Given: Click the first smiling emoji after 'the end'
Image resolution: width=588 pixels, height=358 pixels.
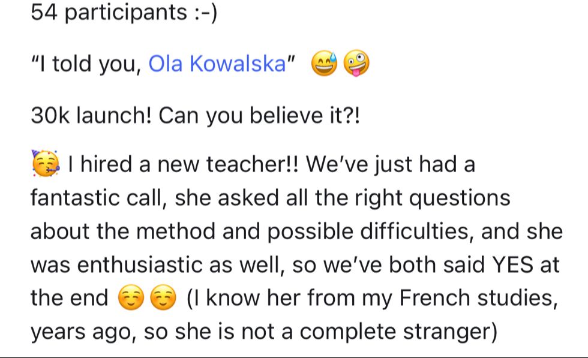Looking at the screenshot, I should click(x=131, y=297).
